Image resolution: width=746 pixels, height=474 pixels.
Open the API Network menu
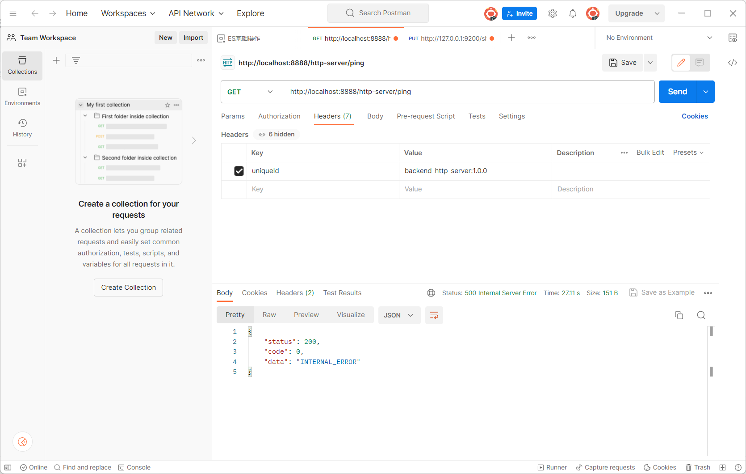pos(196,13)
